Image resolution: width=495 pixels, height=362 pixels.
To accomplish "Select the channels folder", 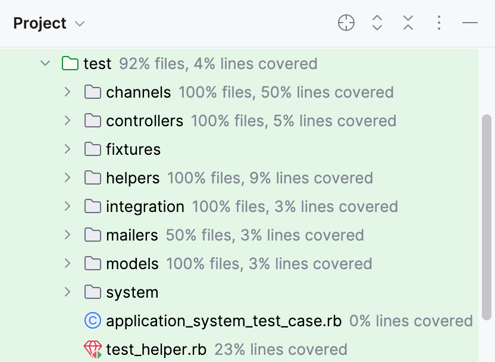I will (x=138, y=92).
